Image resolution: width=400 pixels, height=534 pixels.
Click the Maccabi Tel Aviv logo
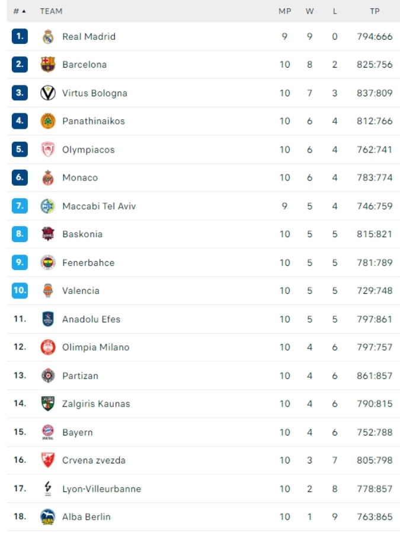pyautogui.click(x=48, y=206)
